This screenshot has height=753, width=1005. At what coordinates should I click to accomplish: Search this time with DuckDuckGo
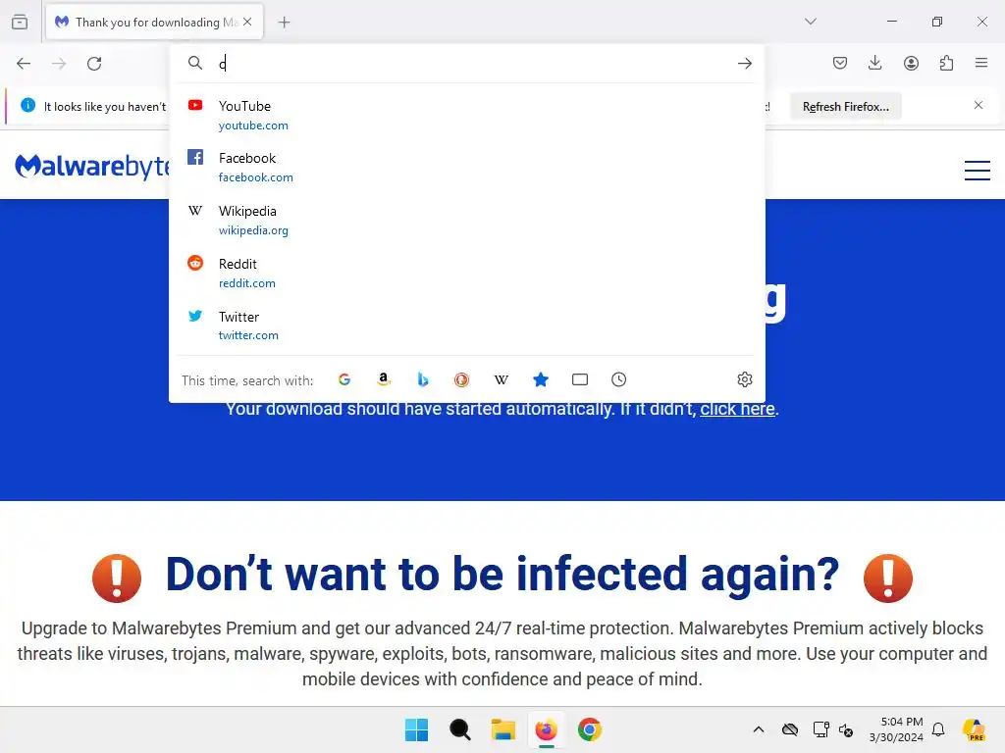(461, 379)
